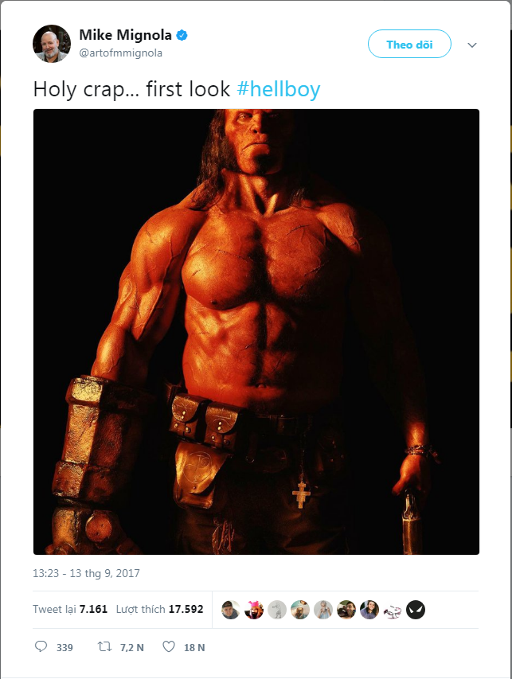
Task: Like the tweet via the heart icon
Action: [x=168, y=647]
